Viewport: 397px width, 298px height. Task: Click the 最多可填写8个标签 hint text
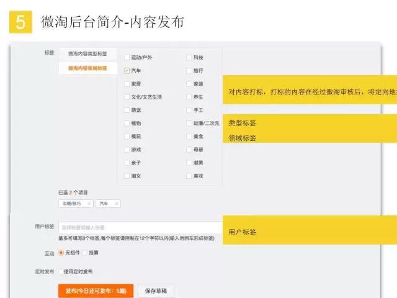tap(136, 238)
